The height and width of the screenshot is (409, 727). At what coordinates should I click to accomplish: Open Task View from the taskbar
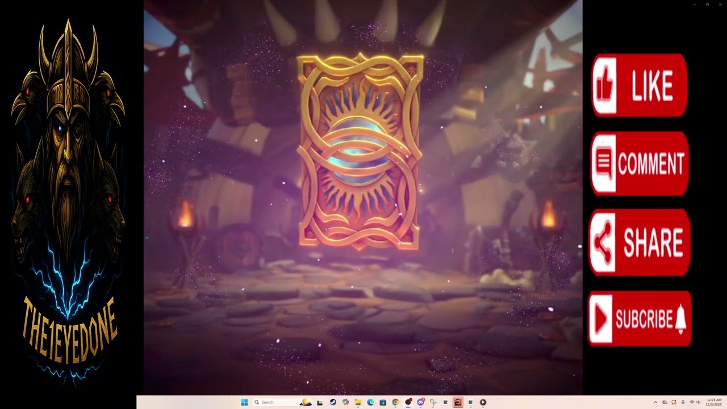pyautogui.click(x=320, y=403)
